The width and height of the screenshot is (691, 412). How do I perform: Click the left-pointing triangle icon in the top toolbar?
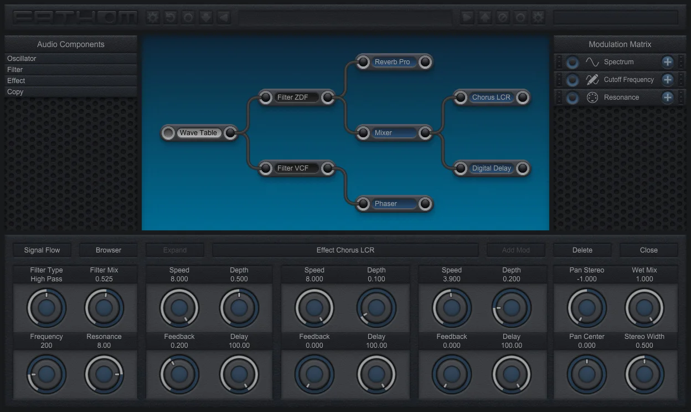pos(223,17)
